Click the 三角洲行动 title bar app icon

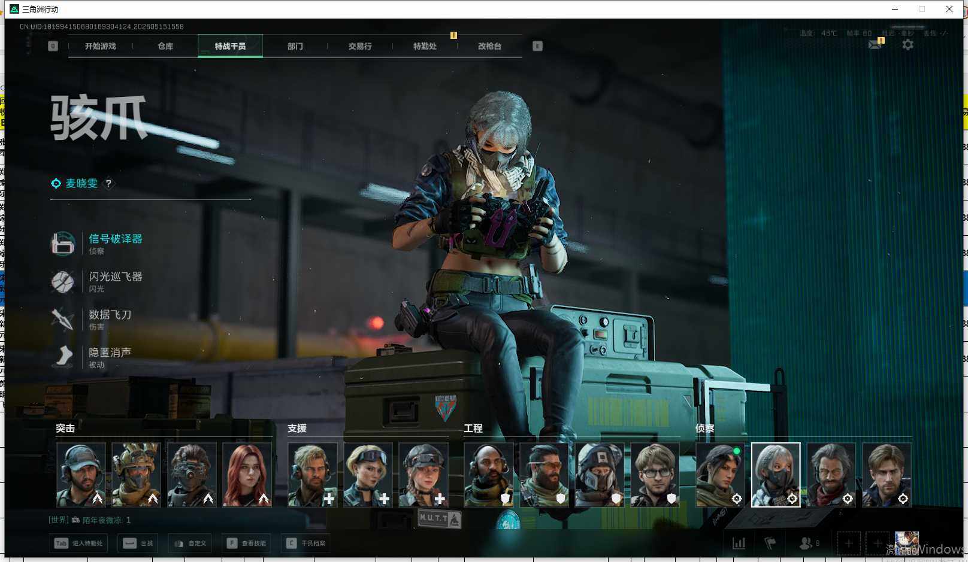click(14, 9)
